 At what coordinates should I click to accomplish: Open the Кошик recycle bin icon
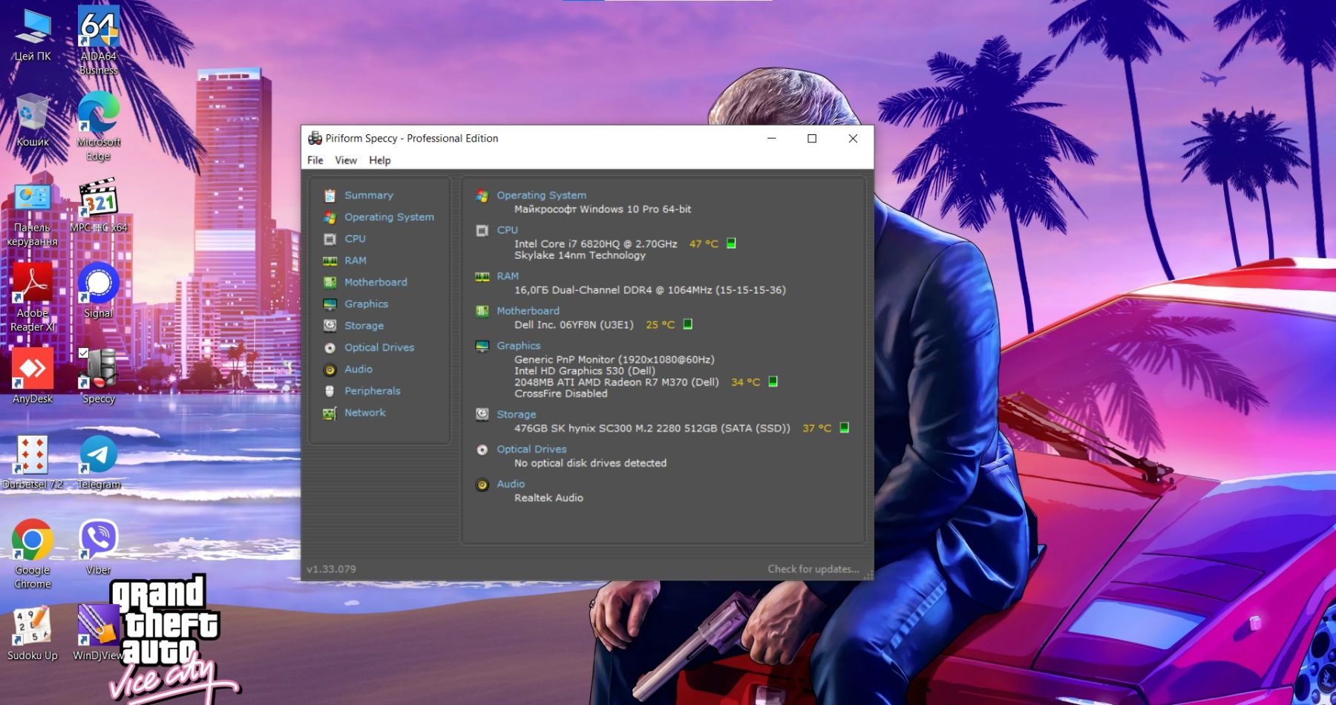[33, 120]
